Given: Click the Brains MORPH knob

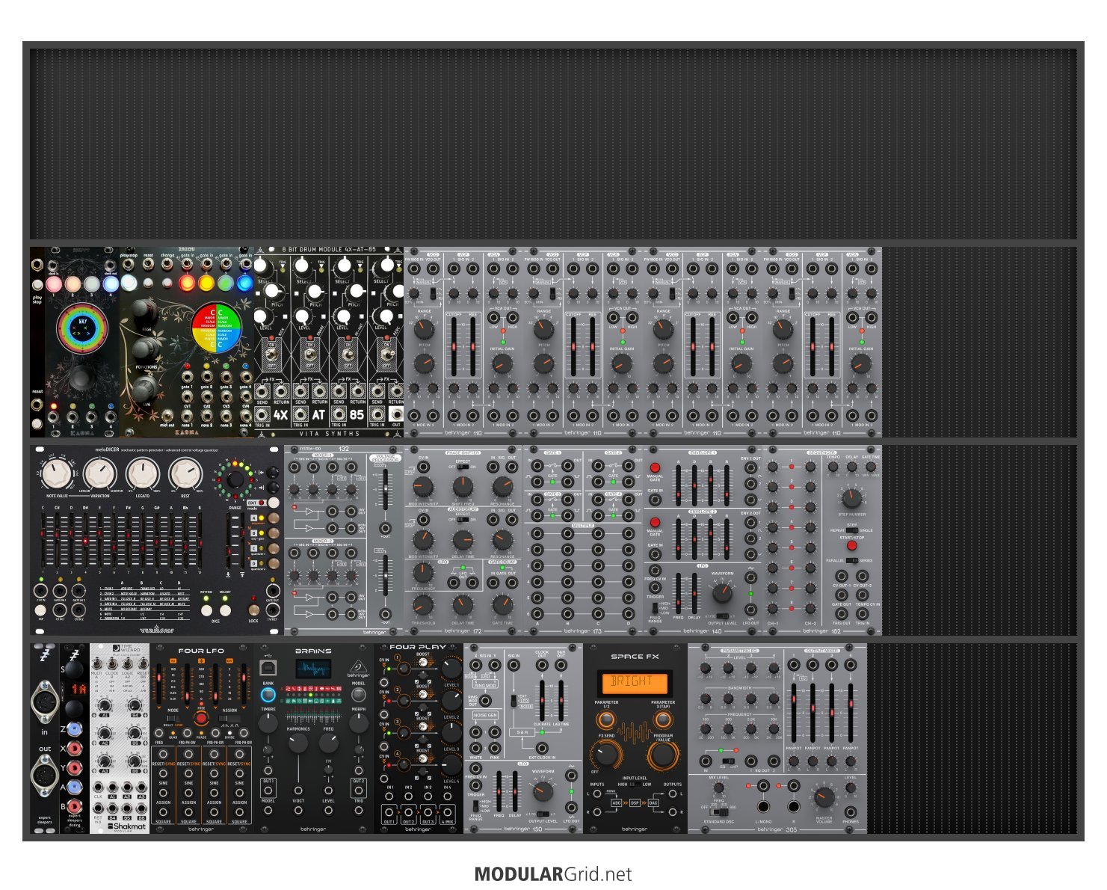Looking at the screenshot, I should [359, 723].
